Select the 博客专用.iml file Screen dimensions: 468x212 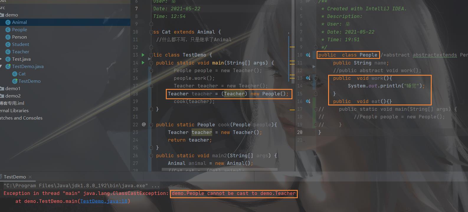pos(12,103)
